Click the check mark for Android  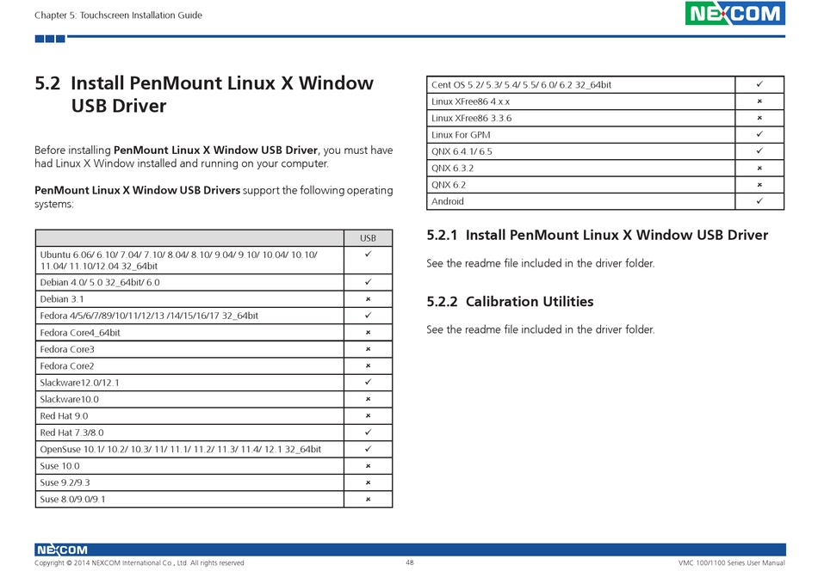click(x=759, y=200)
